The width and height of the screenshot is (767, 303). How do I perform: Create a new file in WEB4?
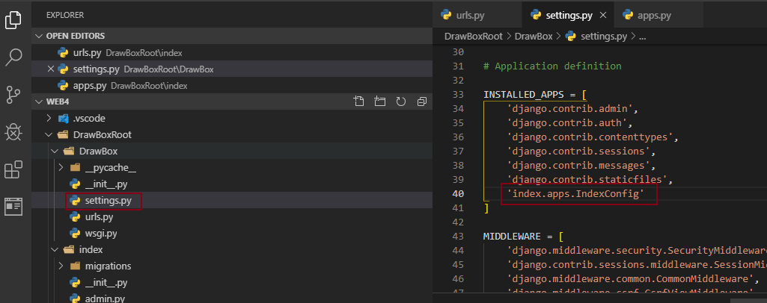click(358, 101)
